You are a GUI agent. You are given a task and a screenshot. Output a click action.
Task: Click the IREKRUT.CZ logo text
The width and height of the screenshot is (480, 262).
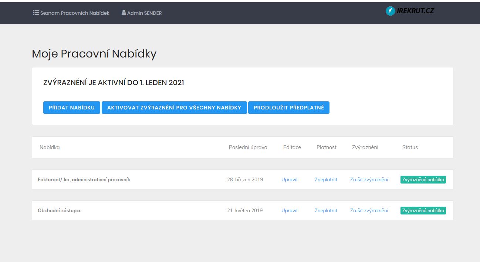tap(415, 11)
